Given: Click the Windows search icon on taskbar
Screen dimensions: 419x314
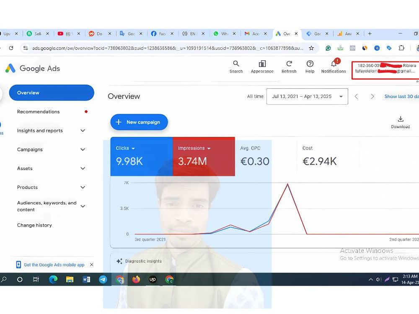Looking at the screenshot, I should click(x=4, y=280).
